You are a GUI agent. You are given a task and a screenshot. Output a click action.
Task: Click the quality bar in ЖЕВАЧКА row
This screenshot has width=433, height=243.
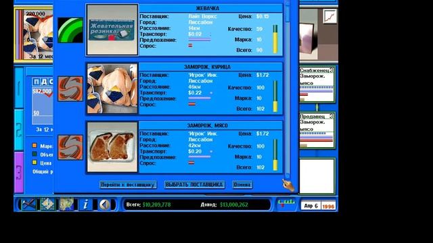(x=275, y=39)
